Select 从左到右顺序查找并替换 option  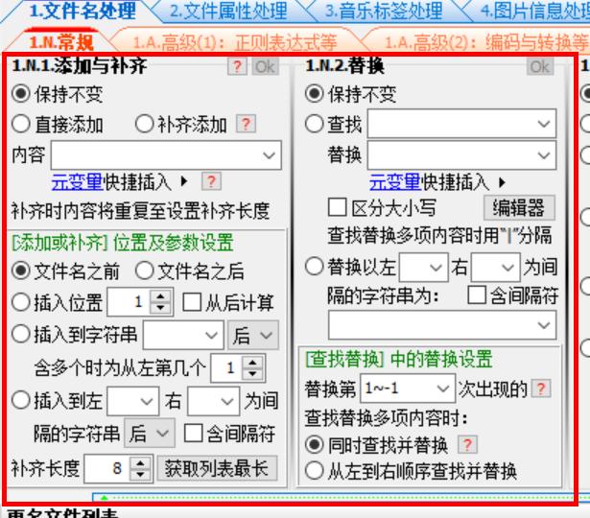tap(313, 471)
